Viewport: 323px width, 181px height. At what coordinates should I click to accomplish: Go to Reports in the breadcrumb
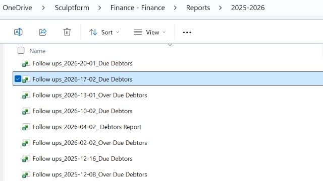click(x=198, y=8)
